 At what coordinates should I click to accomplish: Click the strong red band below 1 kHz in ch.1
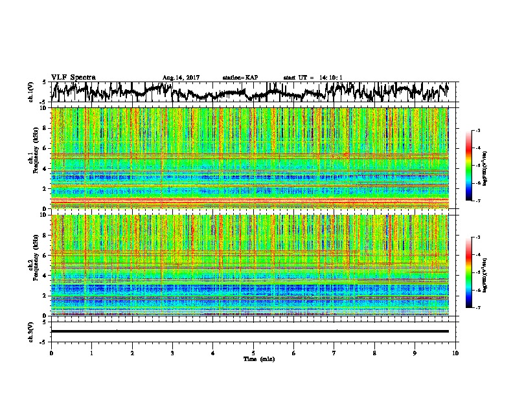click(250, 199)
